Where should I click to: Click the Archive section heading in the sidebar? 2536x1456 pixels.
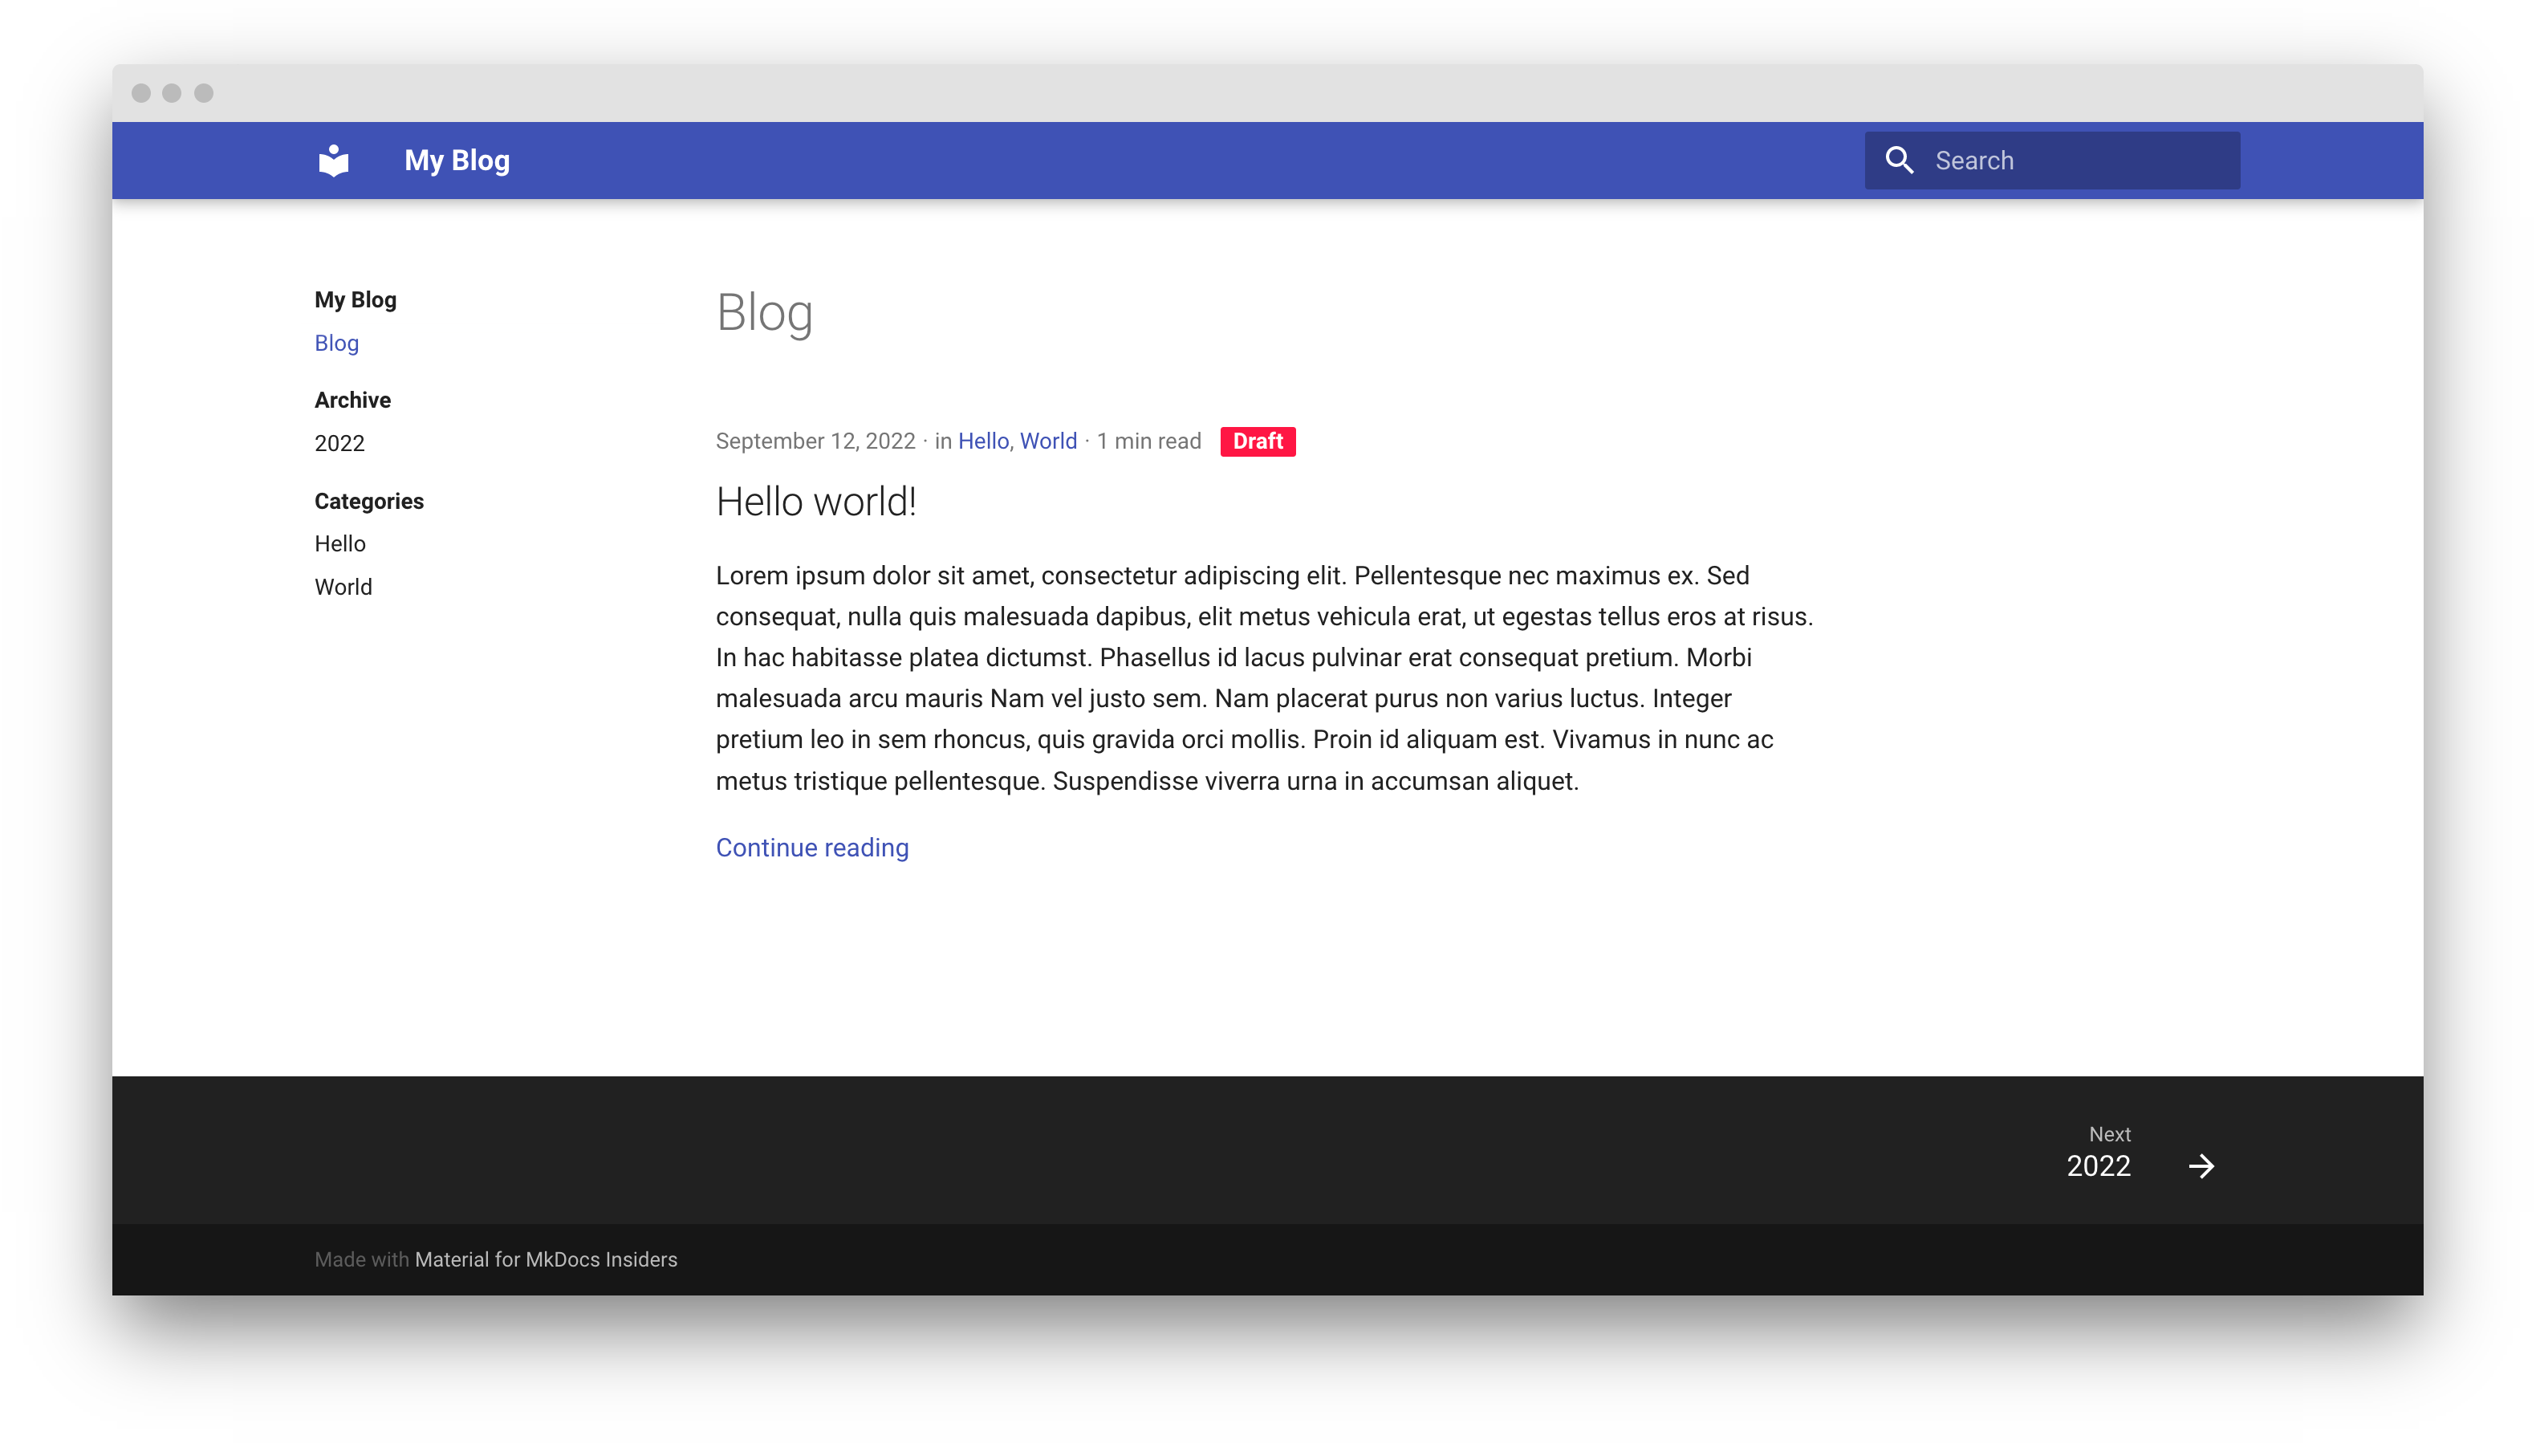[x=352, y=399]
